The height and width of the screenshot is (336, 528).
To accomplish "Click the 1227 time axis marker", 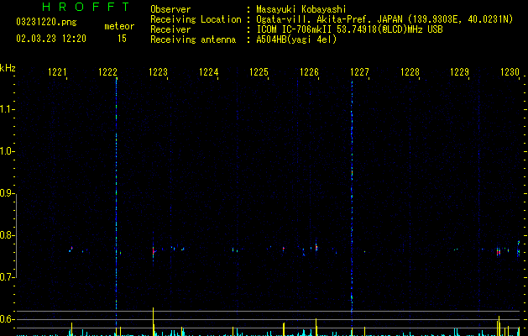I will click(359, 71).
